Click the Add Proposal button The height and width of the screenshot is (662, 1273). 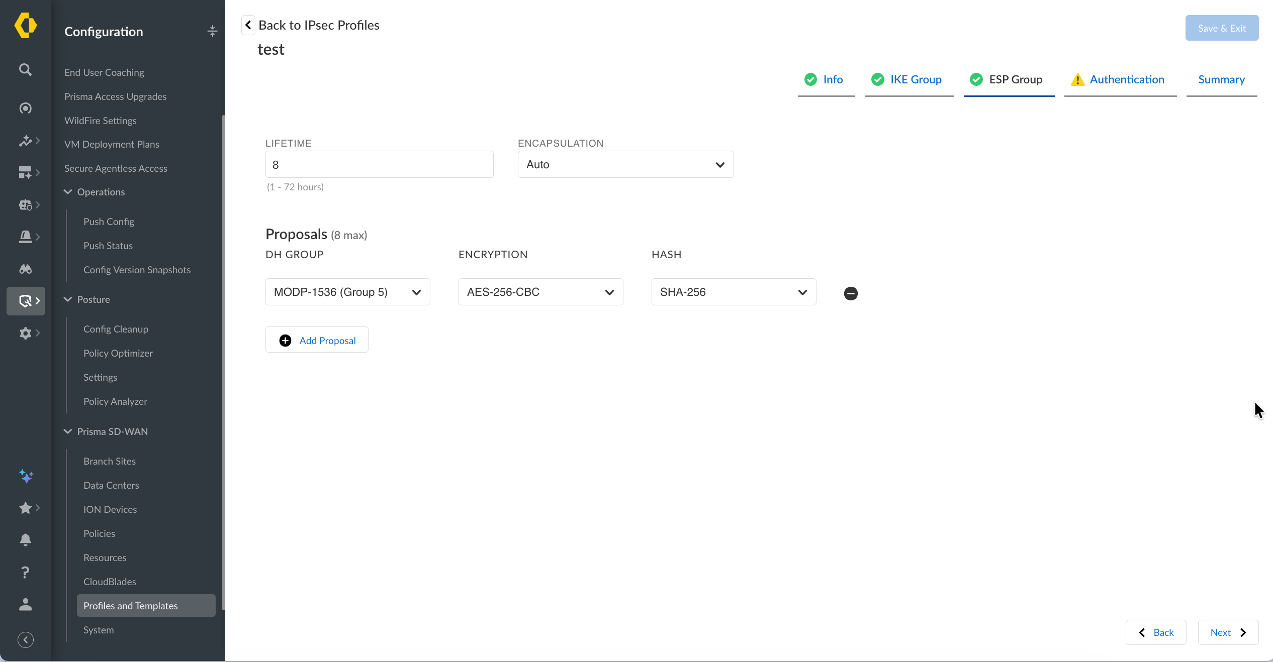pos(317,340)
